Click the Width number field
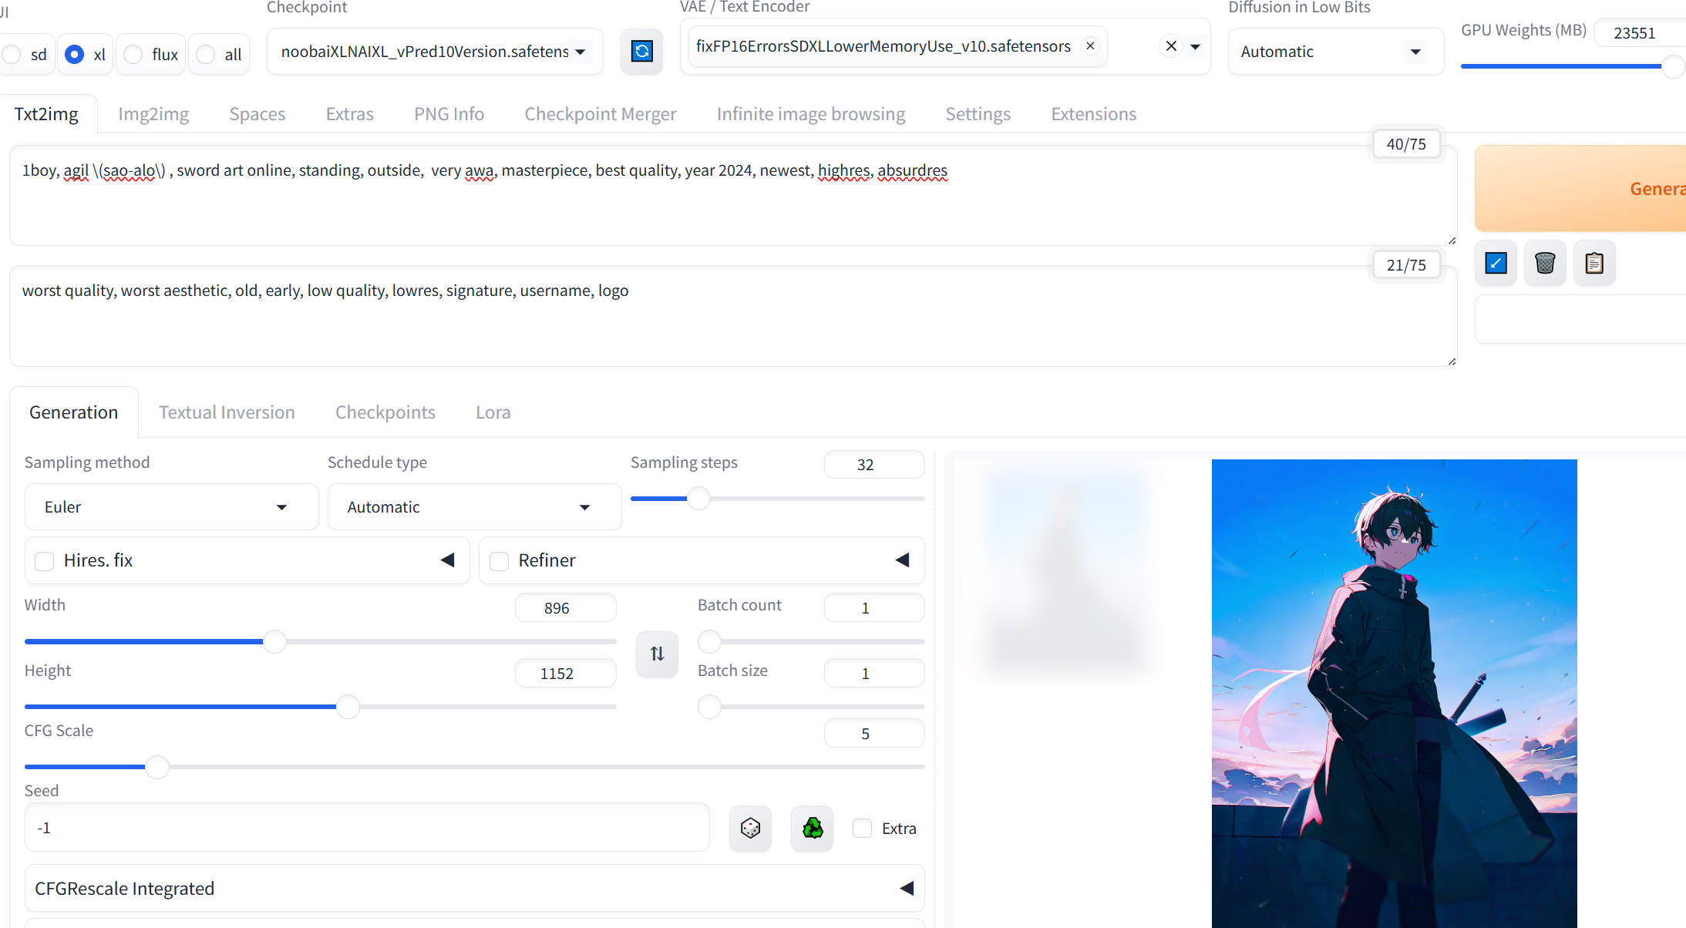 [565, 608]
